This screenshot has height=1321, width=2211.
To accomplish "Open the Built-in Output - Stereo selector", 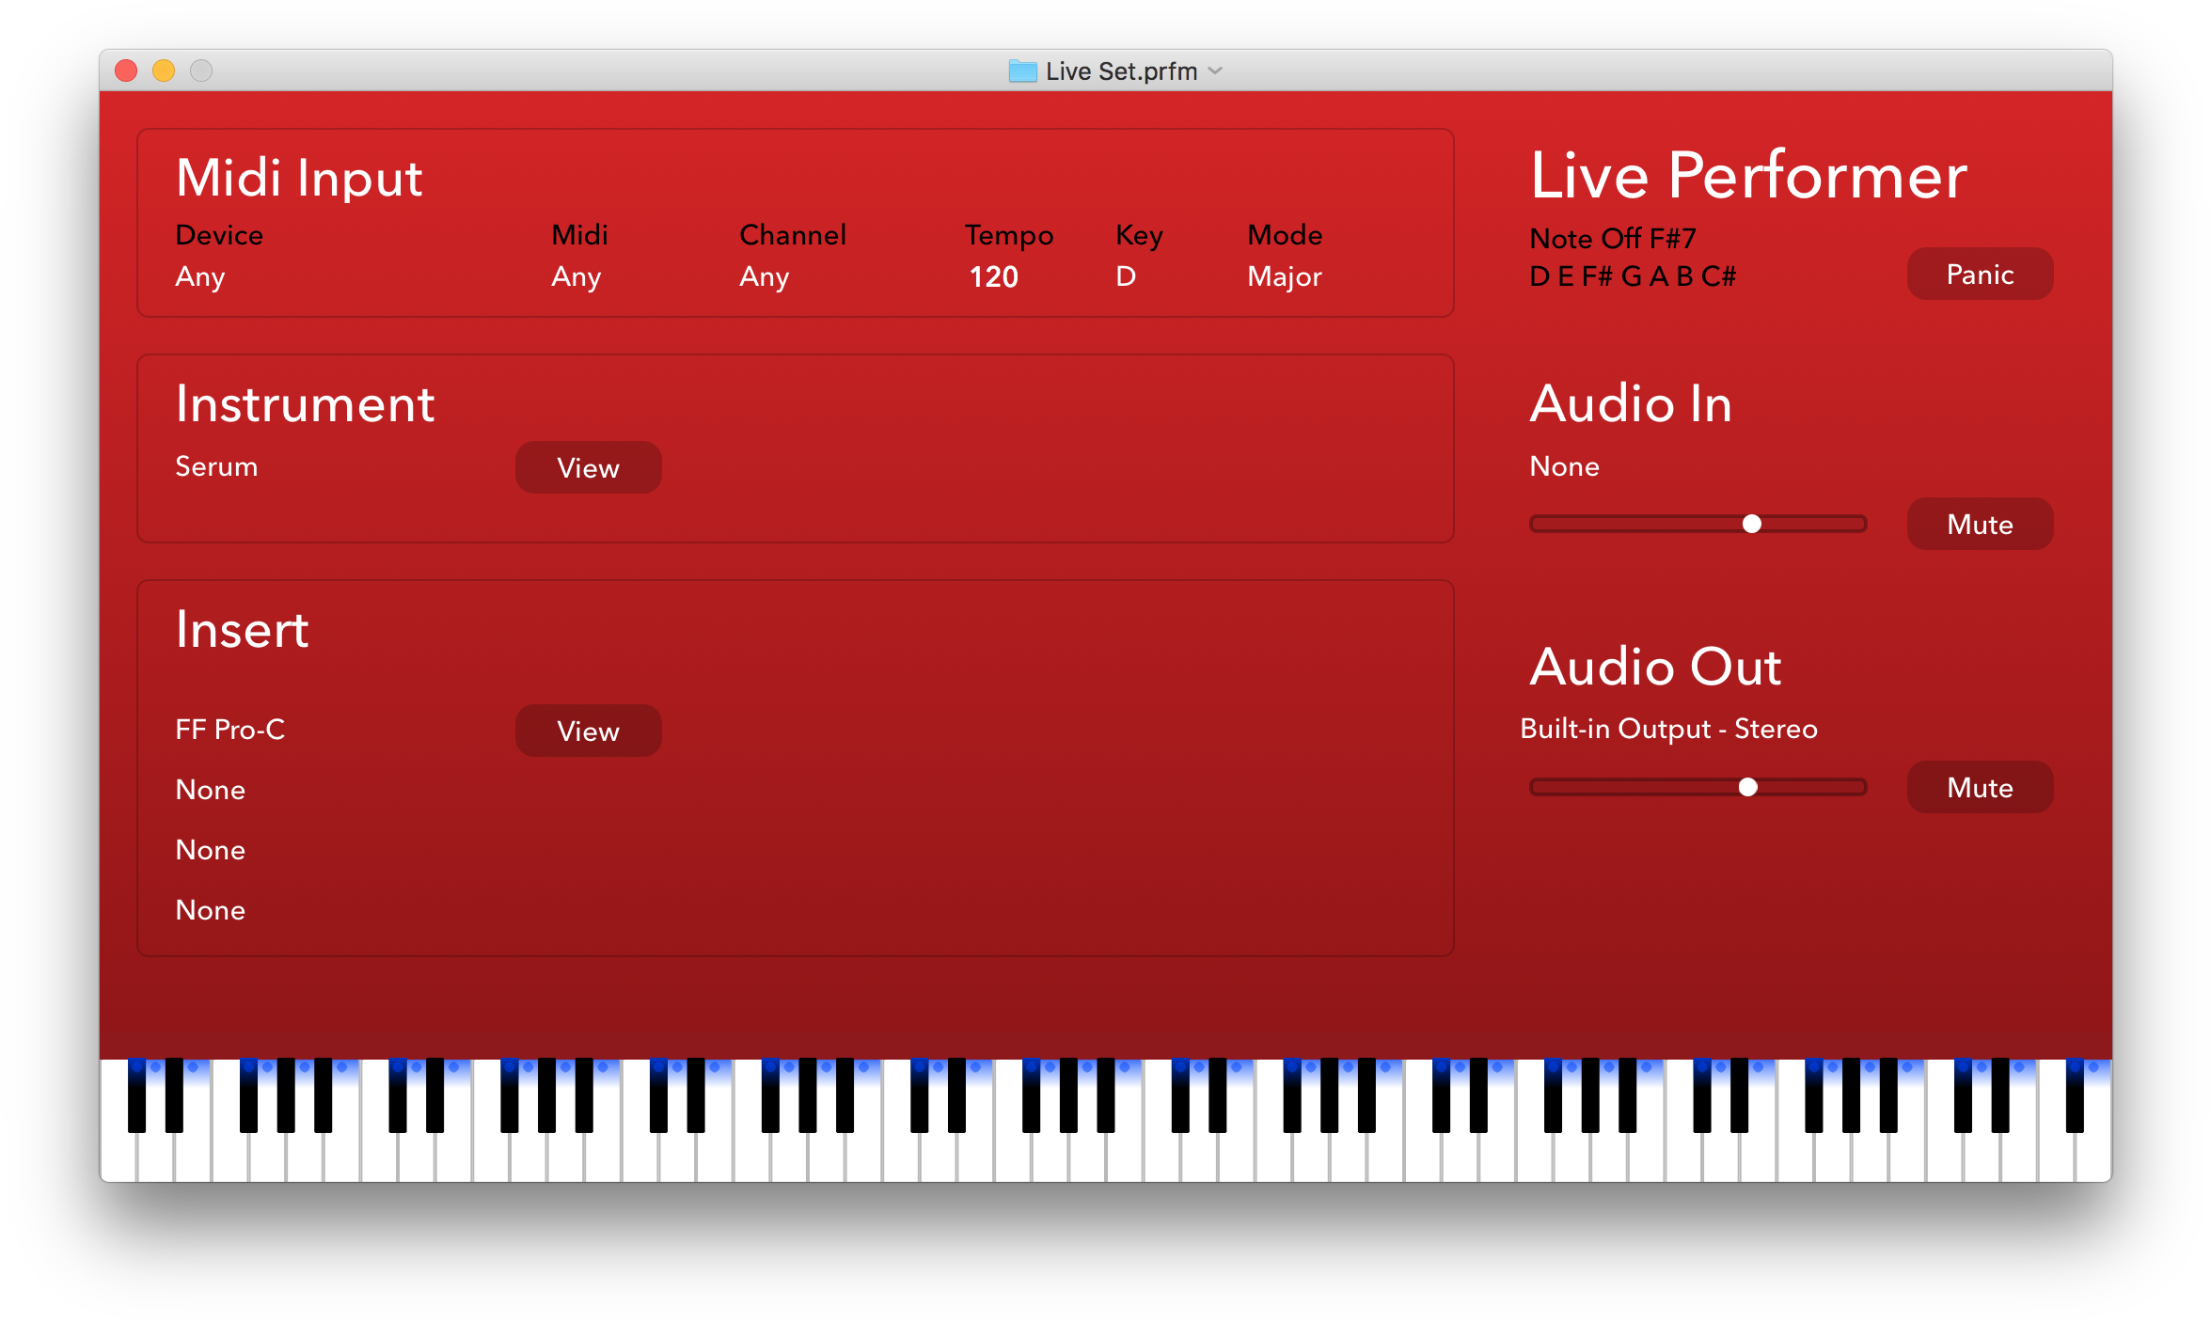I will point(1668,730).
